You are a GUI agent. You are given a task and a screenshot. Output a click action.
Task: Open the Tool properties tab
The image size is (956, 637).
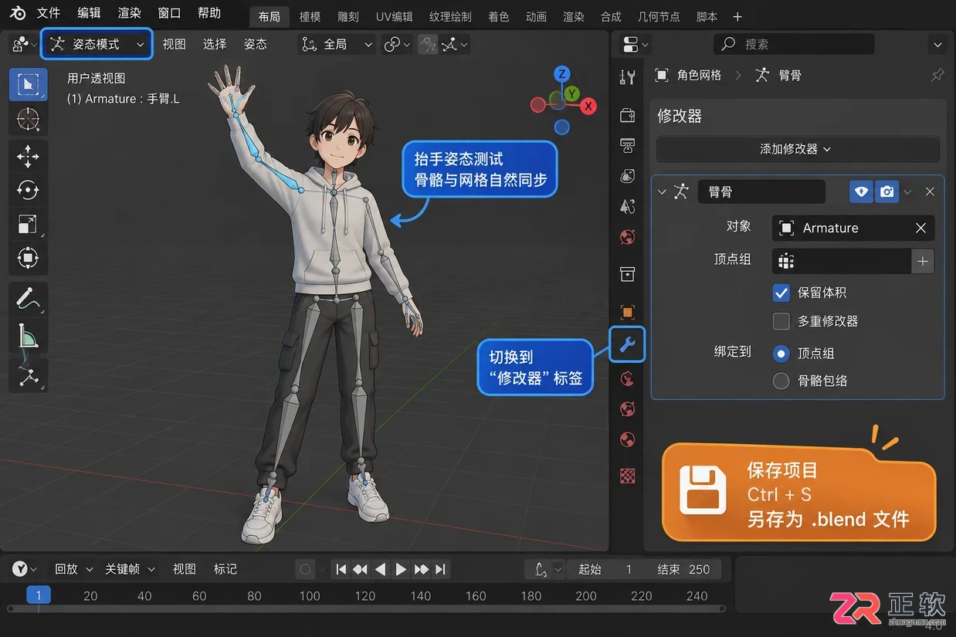point(627,76)
